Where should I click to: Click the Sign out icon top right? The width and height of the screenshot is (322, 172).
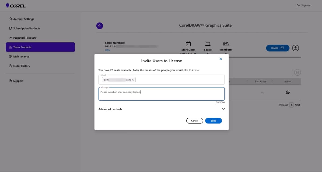coord(298,5)
